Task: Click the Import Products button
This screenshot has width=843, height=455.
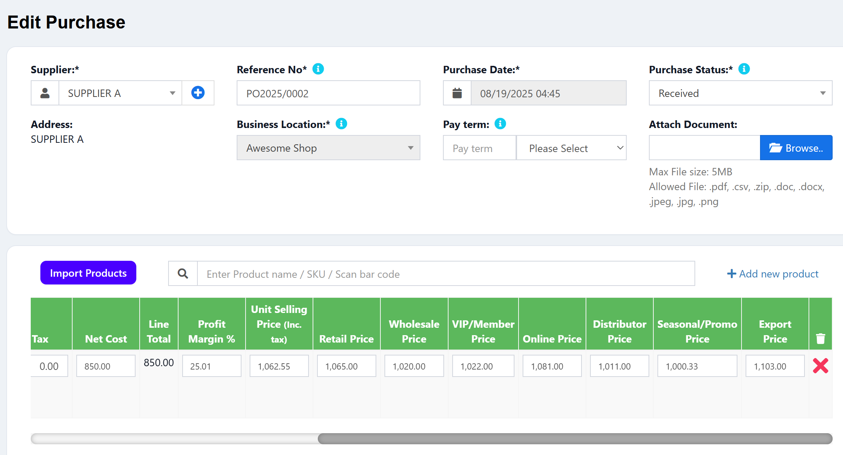Action: (x=88, y=273)
